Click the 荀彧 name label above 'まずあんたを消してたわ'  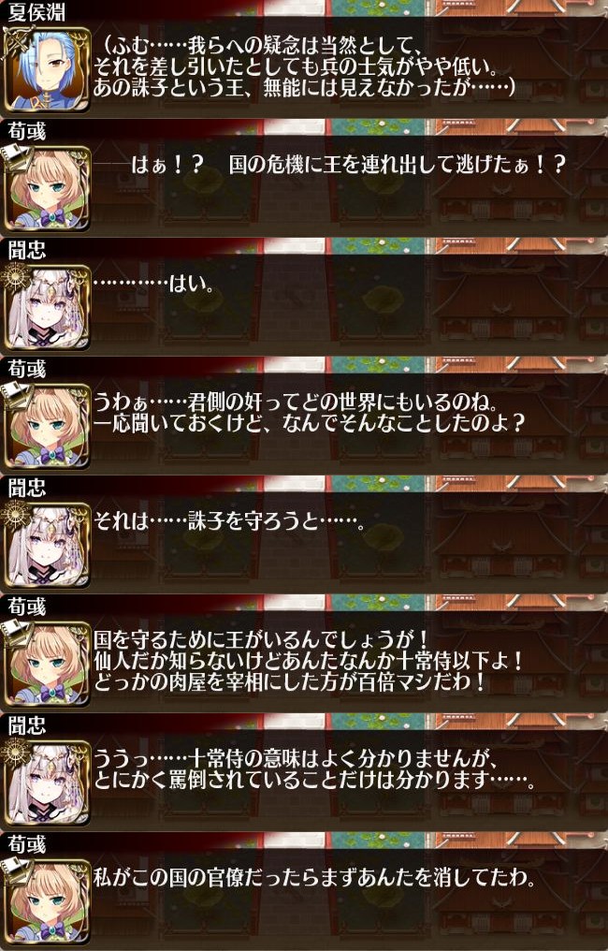click(x=26, y=844)
